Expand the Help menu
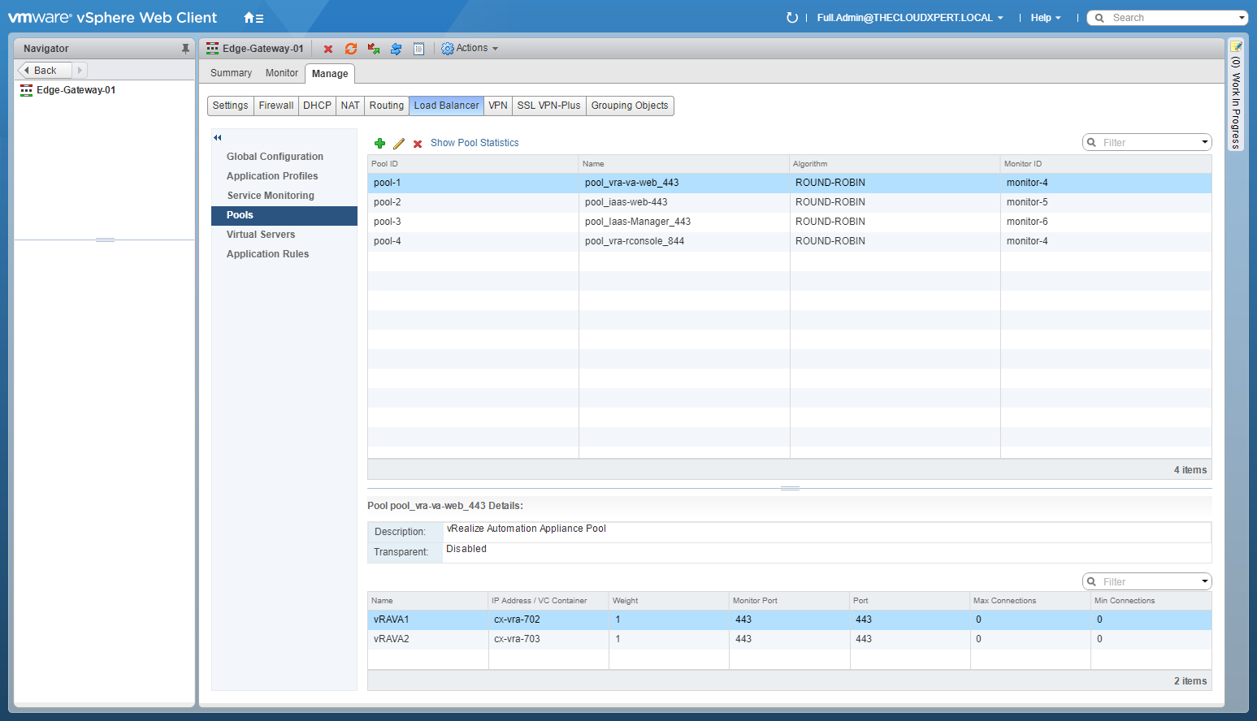Viewport: 1257px width, 721px height. 1045,18
